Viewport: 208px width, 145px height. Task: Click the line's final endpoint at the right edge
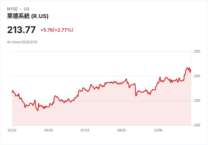point(191,70)
